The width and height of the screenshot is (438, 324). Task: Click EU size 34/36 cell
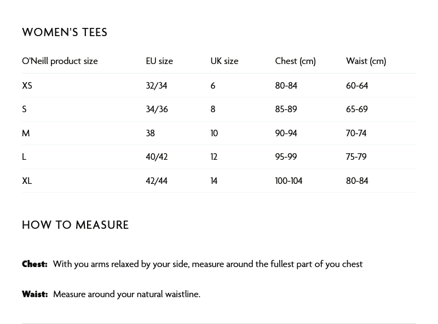[x=157, y=109]
